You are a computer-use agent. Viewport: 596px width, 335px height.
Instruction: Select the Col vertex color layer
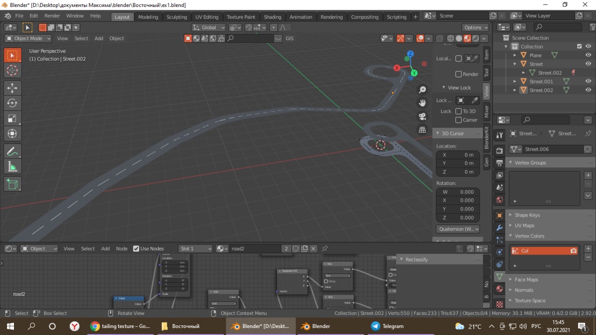(544, 251)
